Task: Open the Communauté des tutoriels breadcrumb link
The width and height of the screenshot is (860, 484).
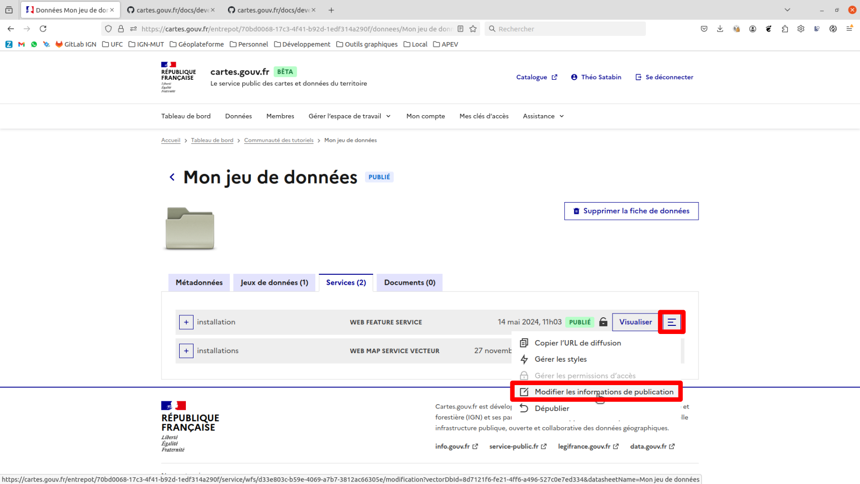Action: 279,140
